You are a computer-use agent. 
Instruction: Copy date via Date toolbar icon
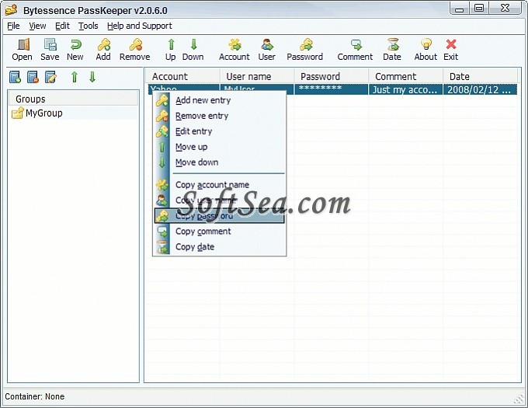[392, 50]
